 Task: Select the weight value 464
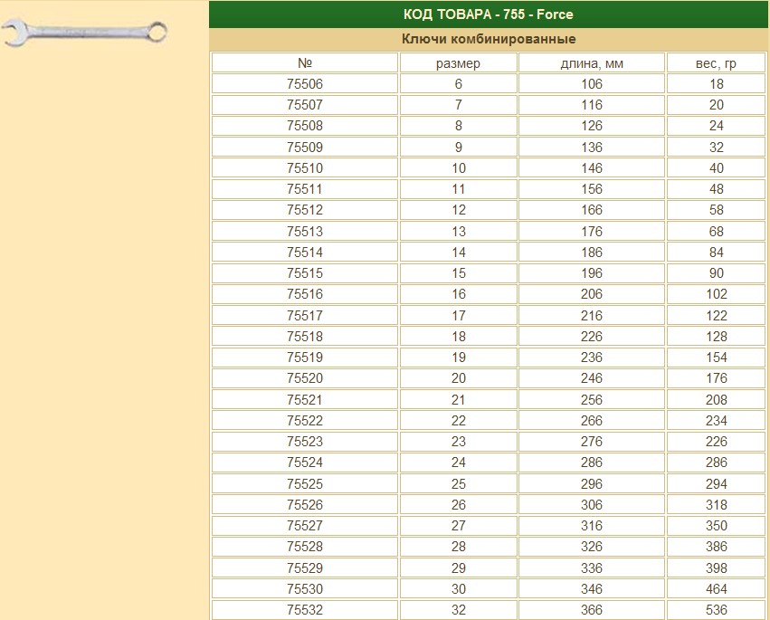[x=716, y=589]
